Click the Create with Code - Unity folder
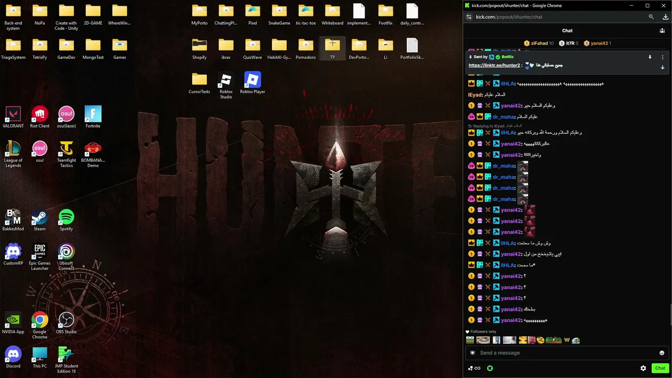 [66, 17]
